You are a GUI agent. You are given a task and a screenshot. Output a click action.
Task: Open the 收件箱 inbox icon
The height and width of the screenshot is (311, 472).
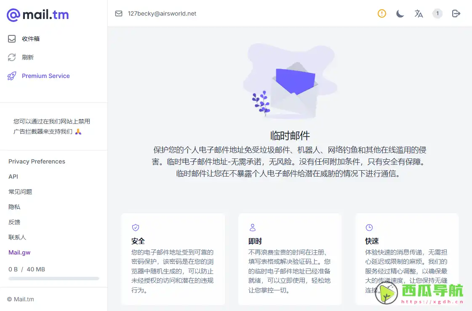click(x=12, y=38)
